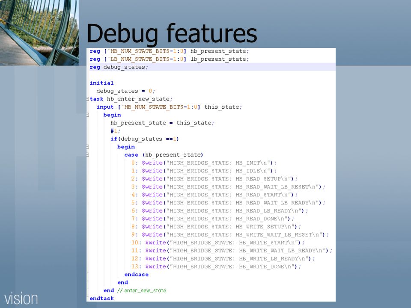
Task: Click the 'input ... this_state;' line
Action: [169, 107]
